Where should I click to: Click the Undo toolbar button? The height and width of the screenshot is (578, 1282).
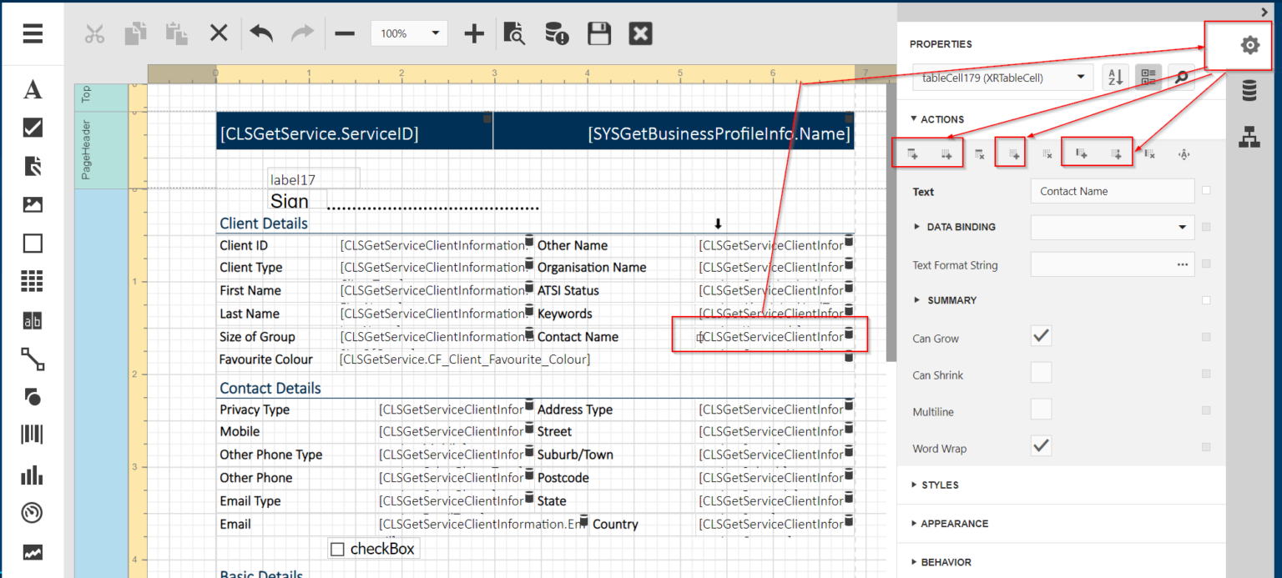coord(260,33)
